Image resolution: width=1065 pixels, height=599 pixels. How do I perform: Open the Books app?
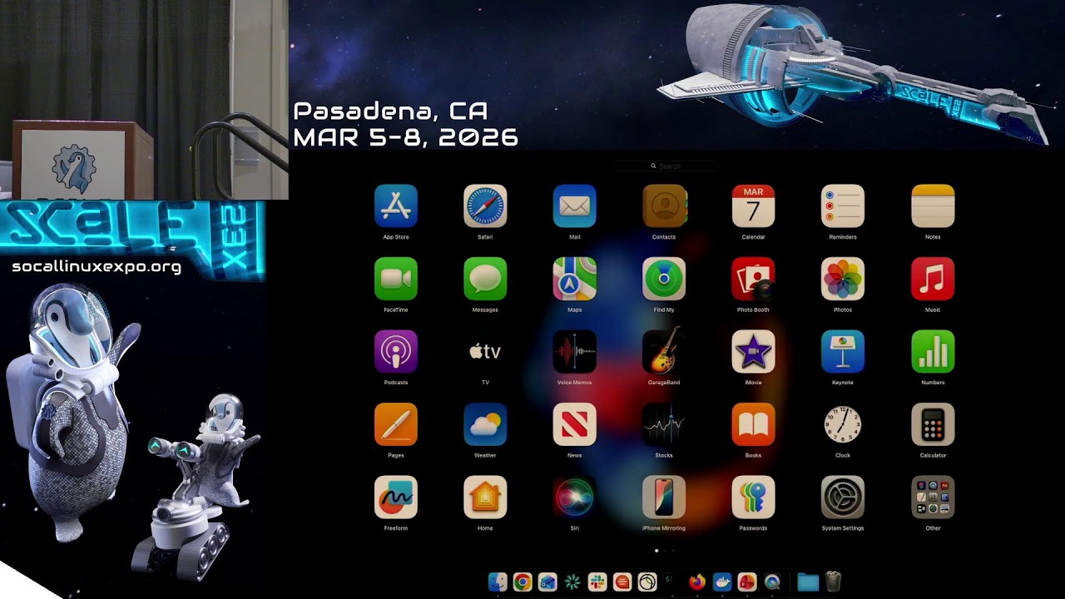pyautogui.click(x=753, y=424)
